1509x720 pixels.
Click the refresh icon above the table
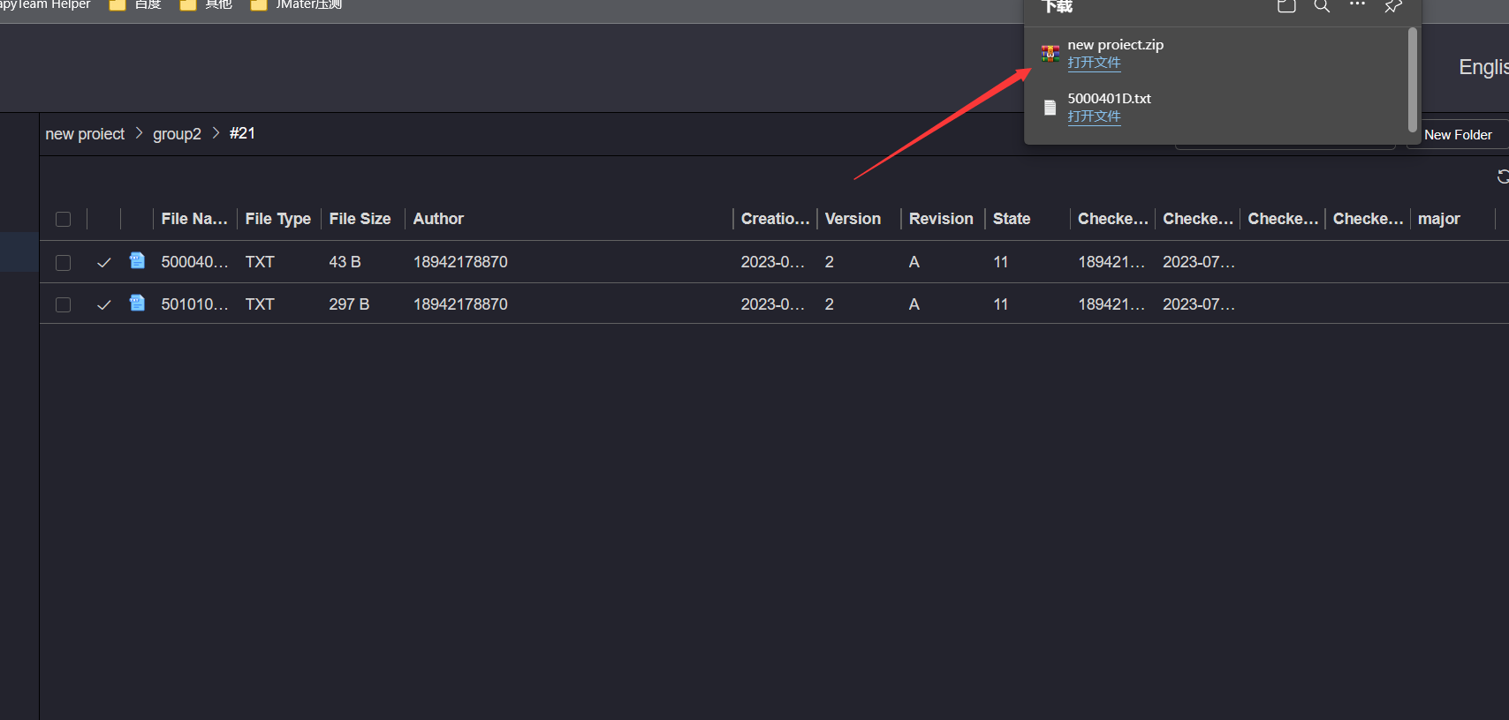tap(1503, 176)
